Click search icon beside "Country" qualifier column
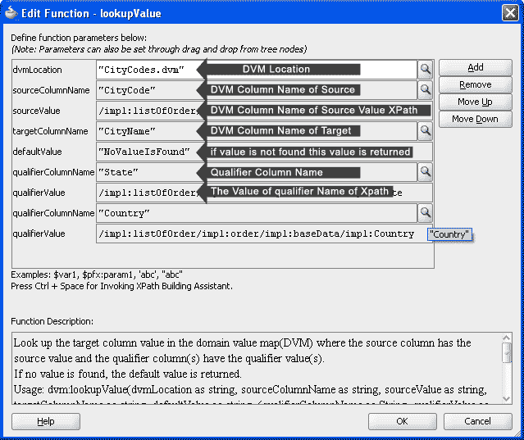 tap(425, 213)
